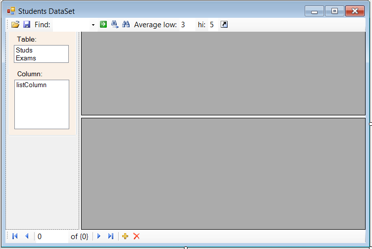Image resolution: width=372 pixels, height=249 pixels.
Task: Run search with green arrow button
Action: pos(103,24)
